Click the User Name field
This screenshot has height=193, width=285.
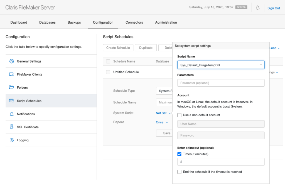(x=221, y=124)
